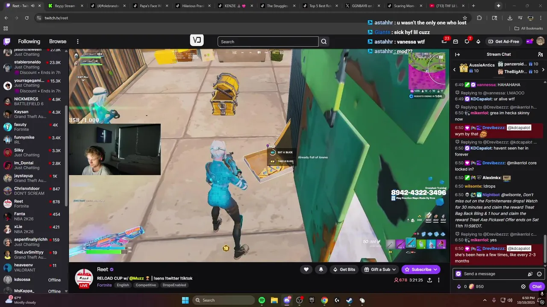Click the @Muzz link in stream title
Image resolution: width=547 pixels, height=307 pixels.
[x=137, y=278]
